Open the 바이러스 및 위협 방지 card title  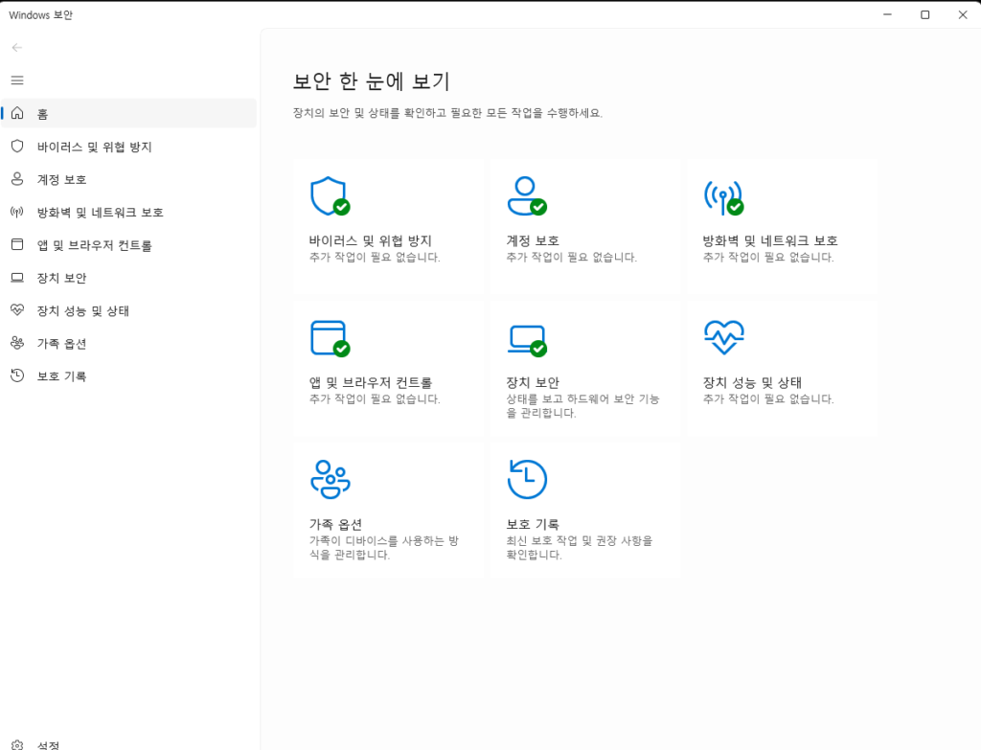[371, 240]
